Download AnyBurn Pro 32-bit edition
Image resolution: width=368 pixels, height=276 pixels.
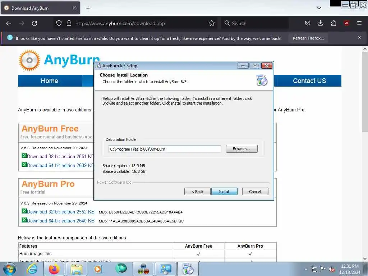coord(61,212)
